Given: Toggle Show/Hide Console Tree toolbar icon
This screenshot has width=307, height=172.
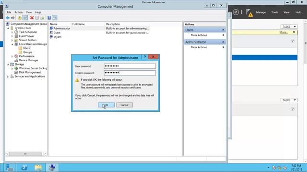Looking at the screenshot, I should (25, 18).
